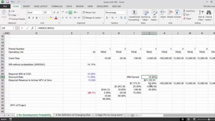Click Insert Function fx button
Screen dimensions: 215x121
point(32,28)
